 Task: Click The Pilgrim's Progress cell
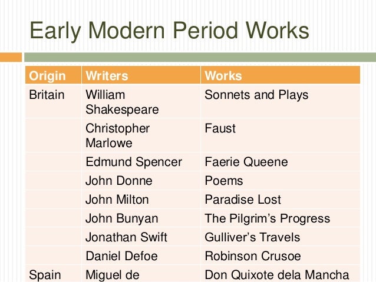pos(281,218)
